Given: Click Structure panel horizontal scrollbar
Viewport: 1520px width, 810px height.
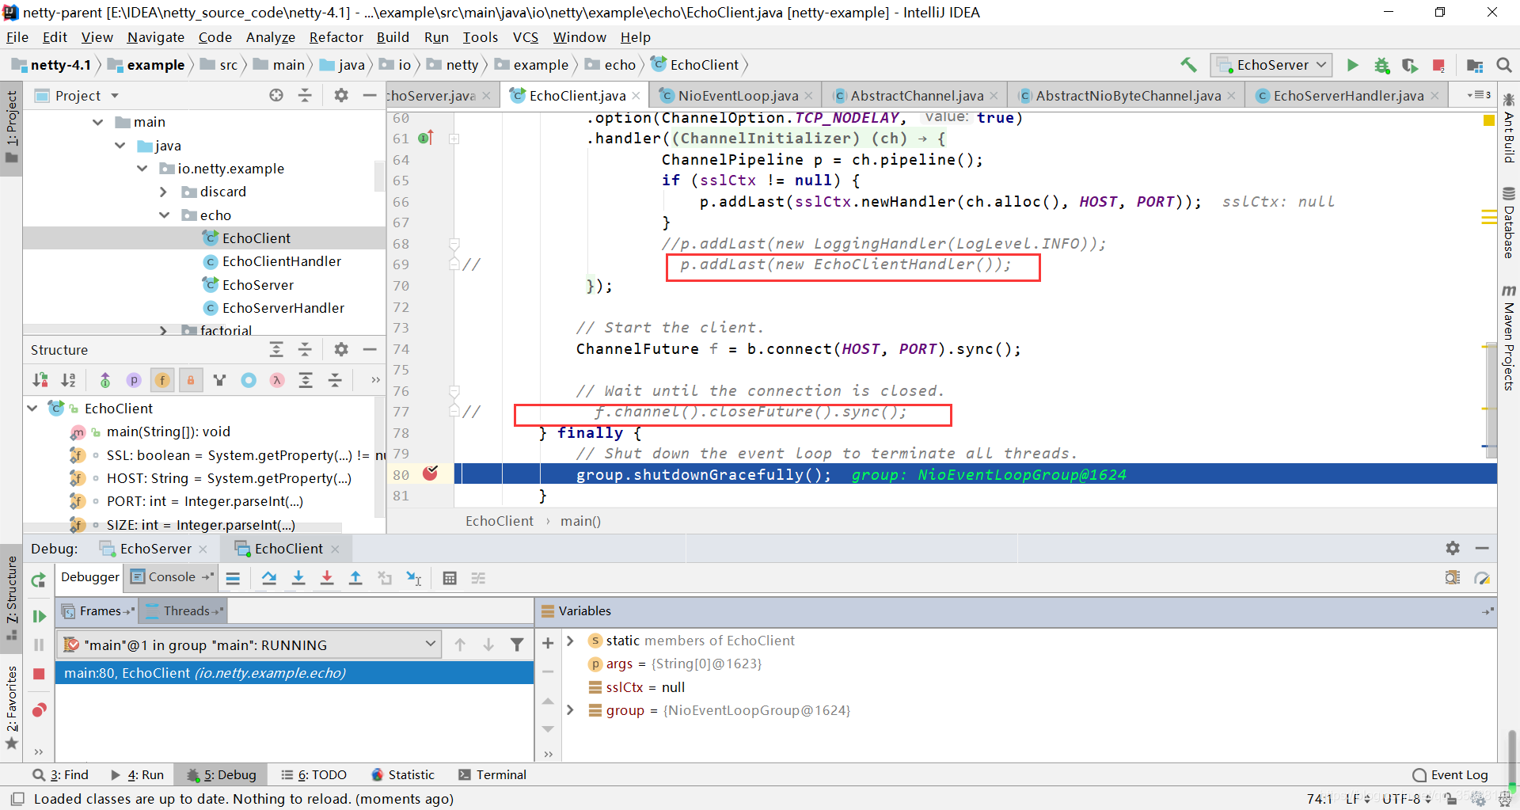Looking at the screenshot, I should 182,527.
